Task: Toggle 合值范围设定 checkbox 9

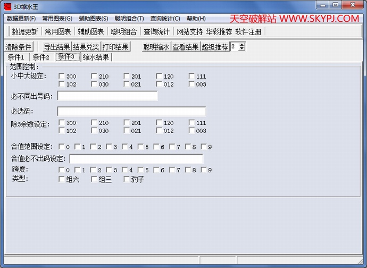Action: 204,147
